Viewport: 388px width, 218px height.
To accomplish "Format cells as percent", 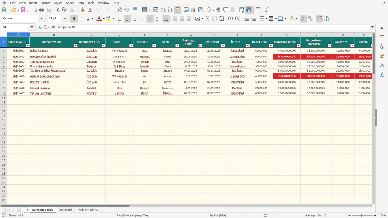I will coord(208,19).
